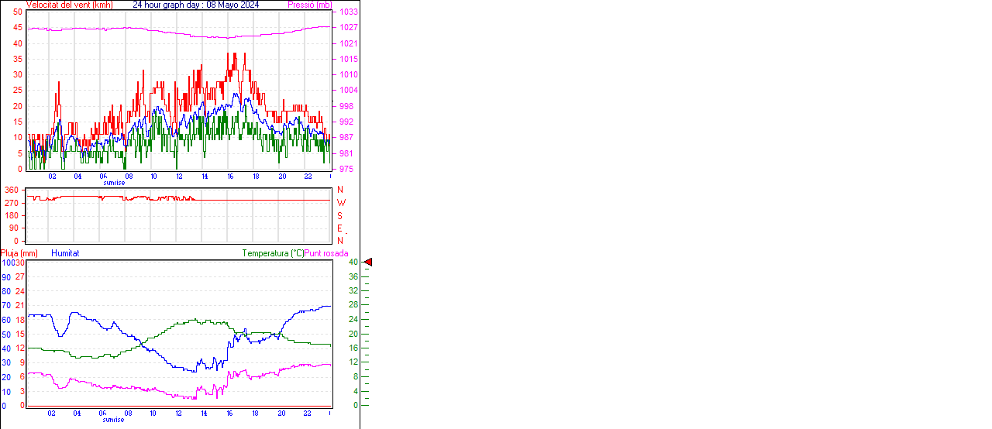This screenshot has width=992, height=429.
Task: Click the 1015 value on pressure axis
Action: click(x=348, y=60)
